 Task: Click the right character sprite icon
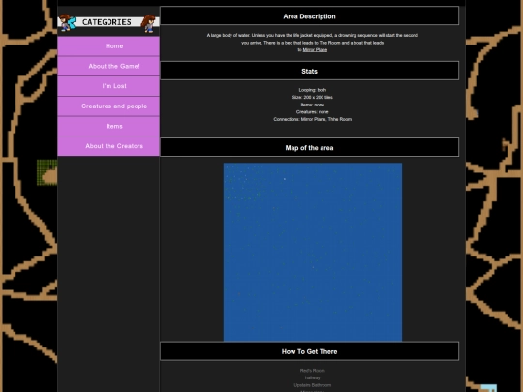tap(149, 23)
